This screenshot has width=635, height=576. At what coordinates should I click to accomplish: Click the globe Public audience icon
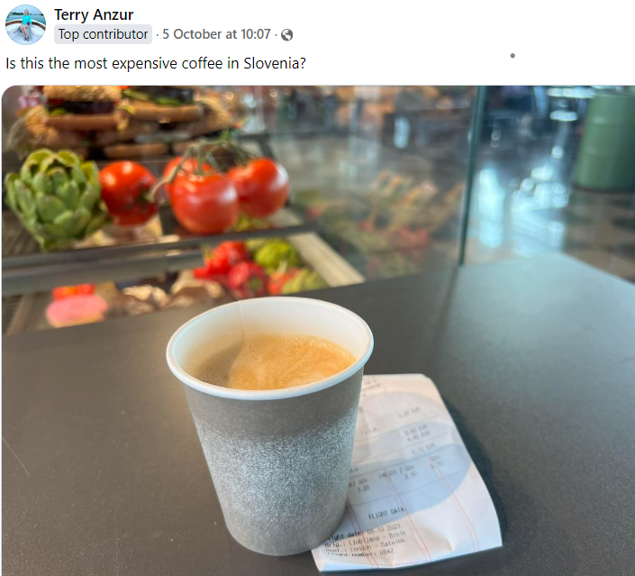286,35
